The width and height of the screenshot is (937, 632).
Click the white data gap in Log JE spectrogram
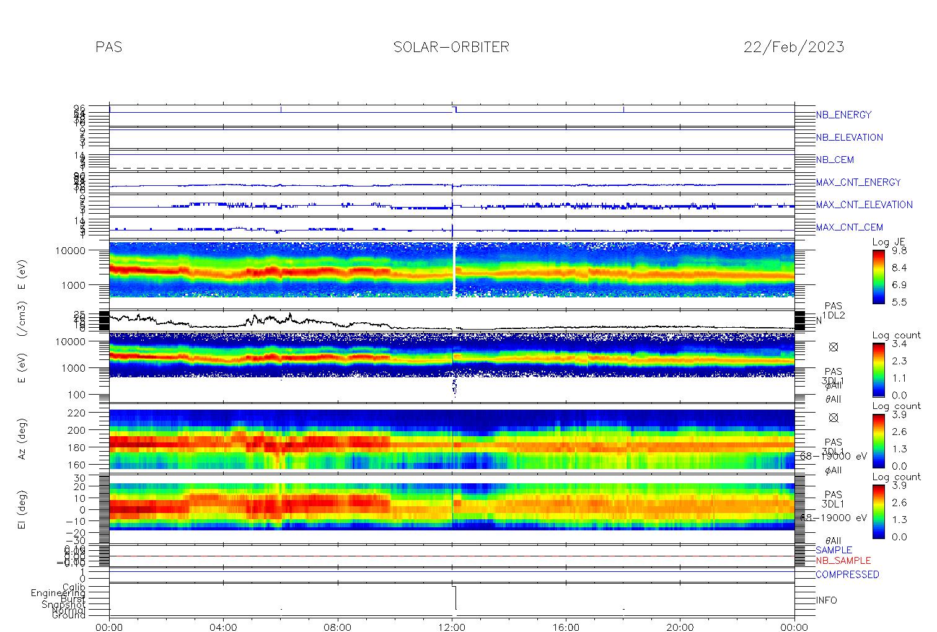(455, 270)
